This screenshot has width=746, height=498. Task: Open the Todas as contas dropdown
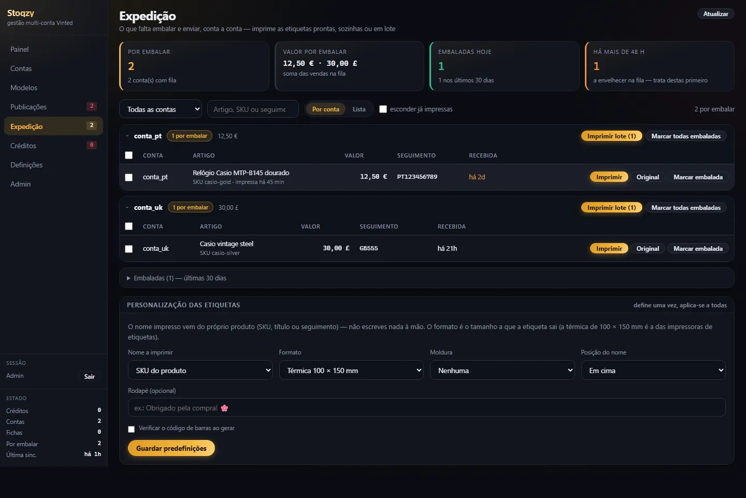coord(161,109)
